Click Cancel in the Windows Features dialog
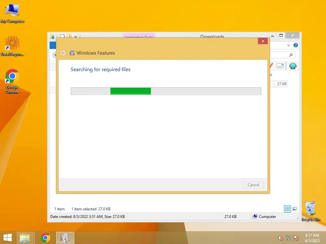 click(253, 185)
